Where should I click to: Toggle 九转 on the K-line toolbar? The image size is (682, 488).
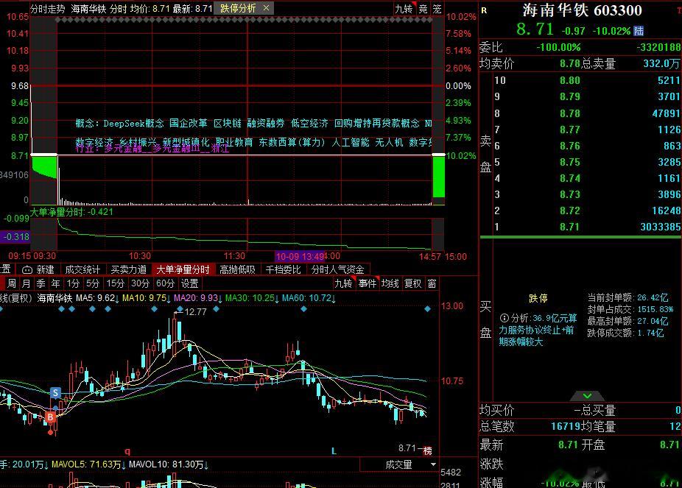(344, 283)
